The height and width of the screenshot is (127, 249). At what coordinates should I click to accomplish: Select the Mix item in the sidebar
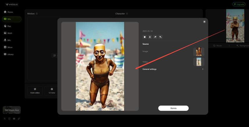[x=12, y=19]
